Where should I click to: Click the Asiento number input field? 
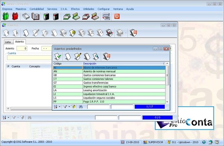click(22, 49)
